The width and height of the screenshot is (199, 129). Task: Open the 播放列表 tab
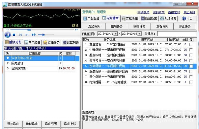pos(13,42)
